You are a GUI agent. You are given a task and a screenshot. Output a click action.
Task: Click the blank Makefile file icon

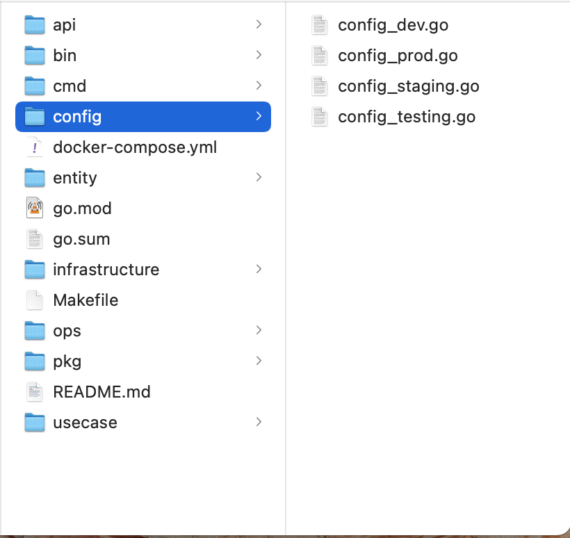coord(35,300)
